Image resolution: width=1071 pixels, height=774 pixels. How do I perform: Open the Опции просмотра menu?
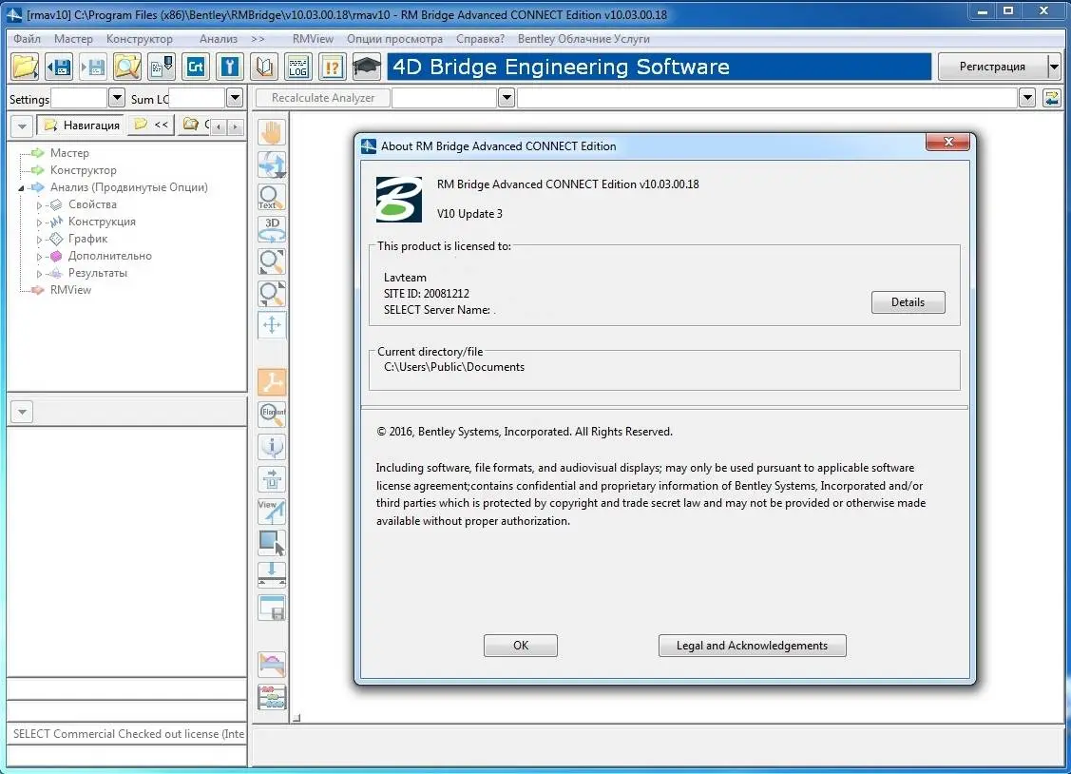(394, 39)
